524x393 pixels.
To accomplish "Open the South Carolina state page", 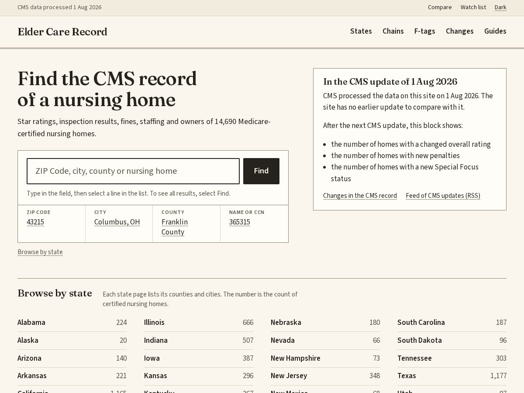I will (421, 322).
